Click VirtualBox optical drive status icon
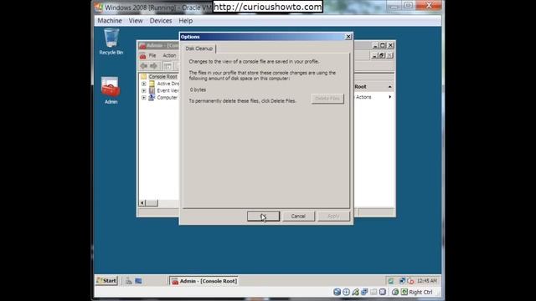This screenshot has height=301, width=536. coord(346,292)
